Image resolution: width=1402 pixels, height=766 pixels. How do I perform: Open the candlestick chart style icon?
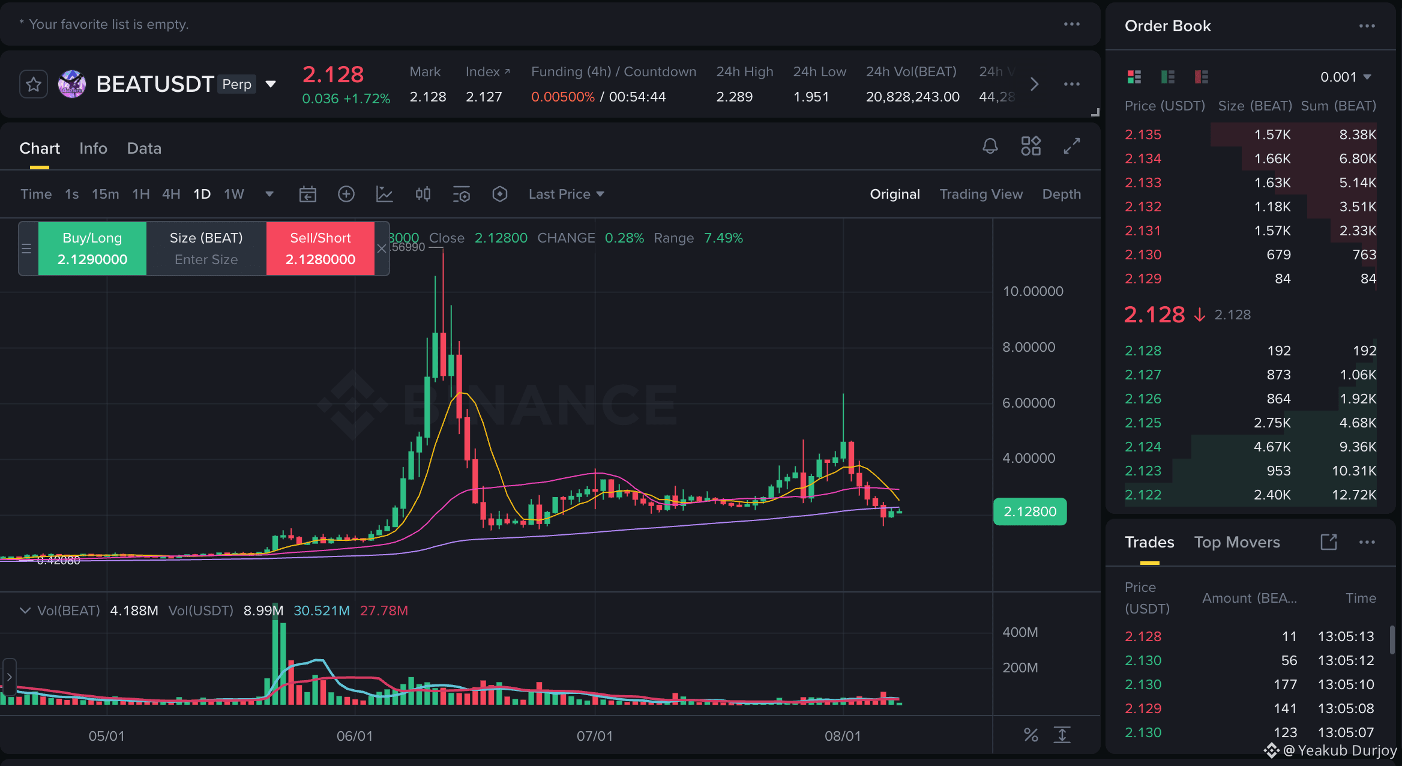coord(423,194)
